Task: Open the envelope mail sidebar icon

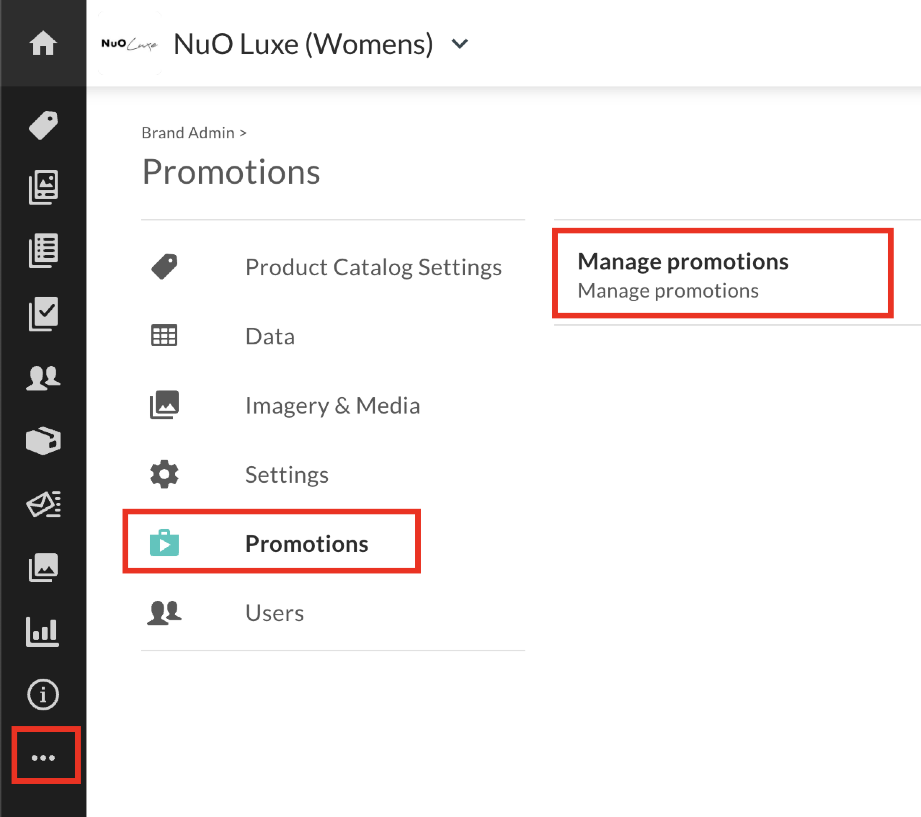Action: [x=43, y=504]
